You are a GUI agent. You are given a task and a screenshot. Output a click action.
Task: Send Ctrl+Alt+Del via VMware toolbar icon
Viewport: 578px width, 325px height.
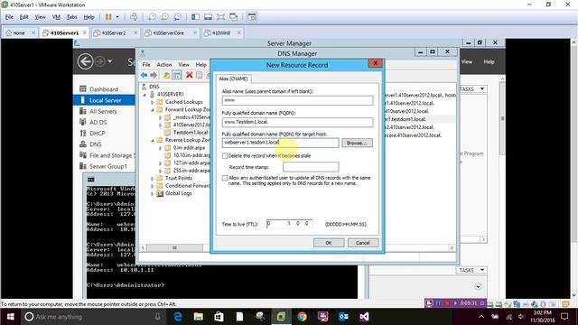click(134, 17)
